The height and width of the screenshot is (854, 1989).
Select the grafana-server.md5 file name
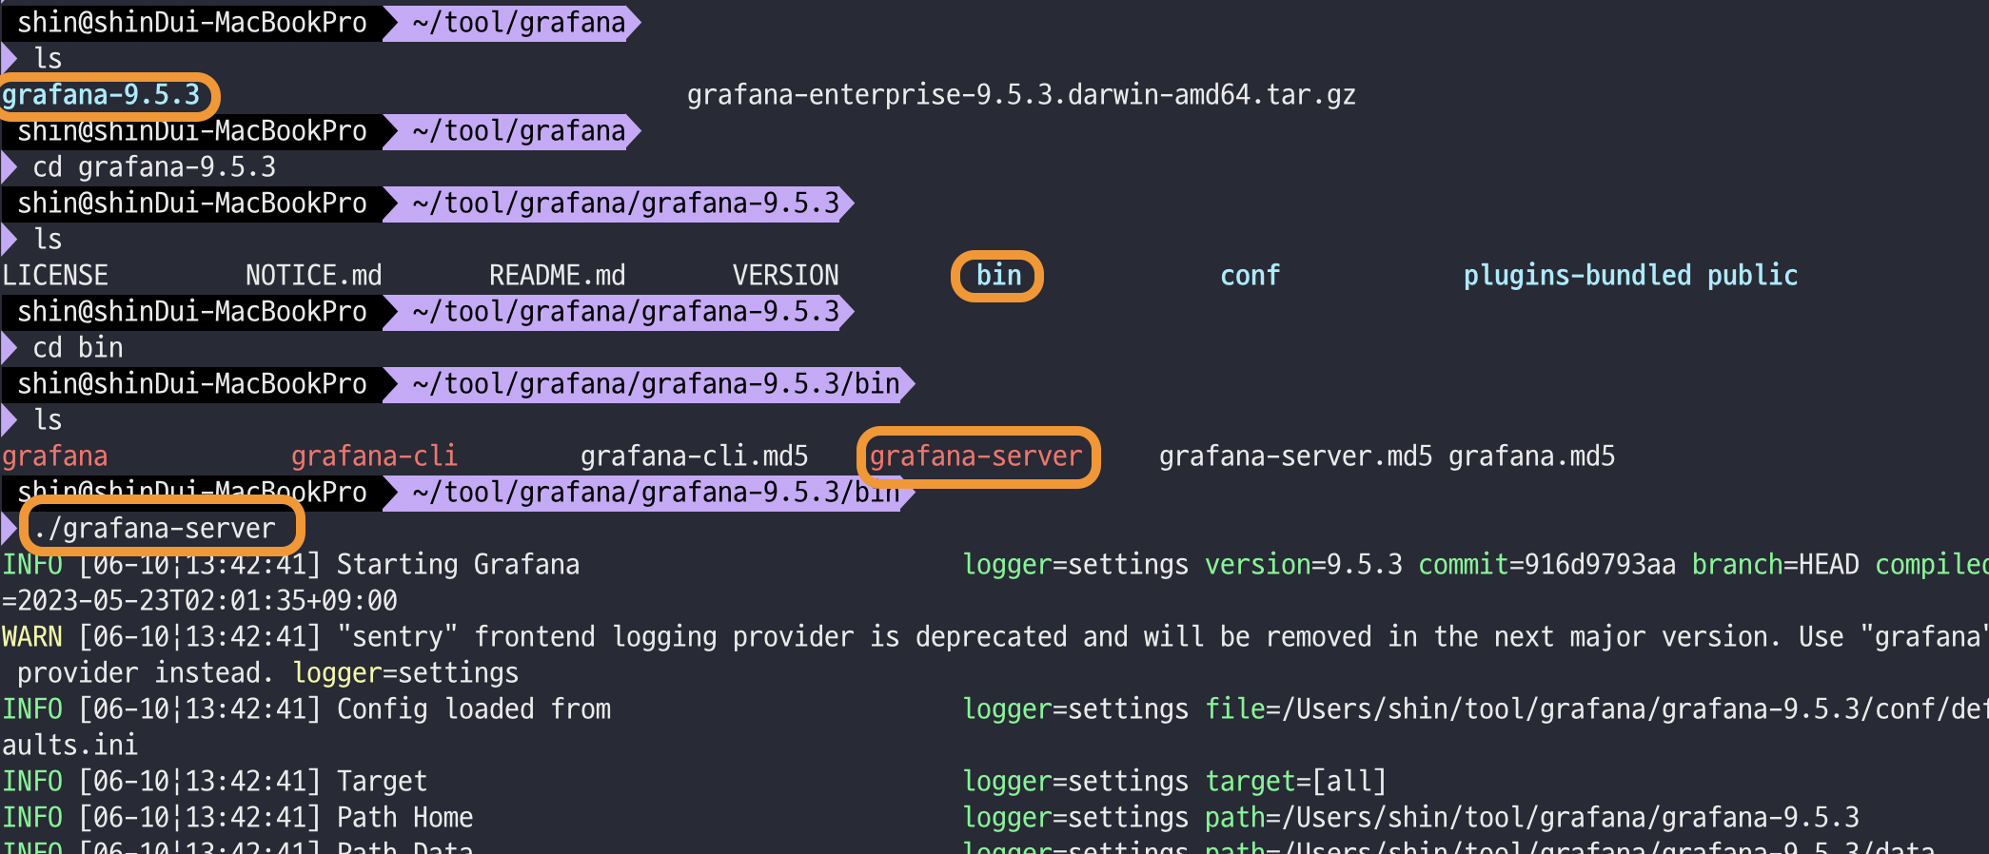coord(1295,456)
